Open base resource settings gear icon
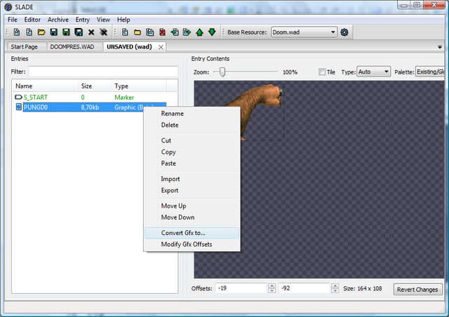449x317 pixels. pos(344,32)
